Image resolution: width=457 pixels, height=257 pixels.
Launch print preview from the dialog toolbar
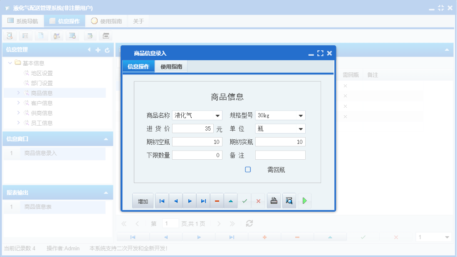coord(289,200)
